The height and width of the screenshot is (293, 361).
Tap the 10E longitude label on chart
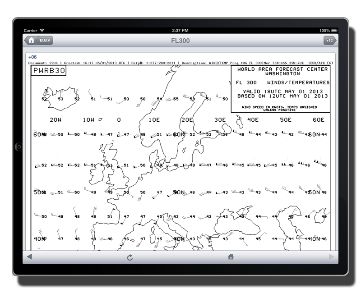tap(154, 120)
